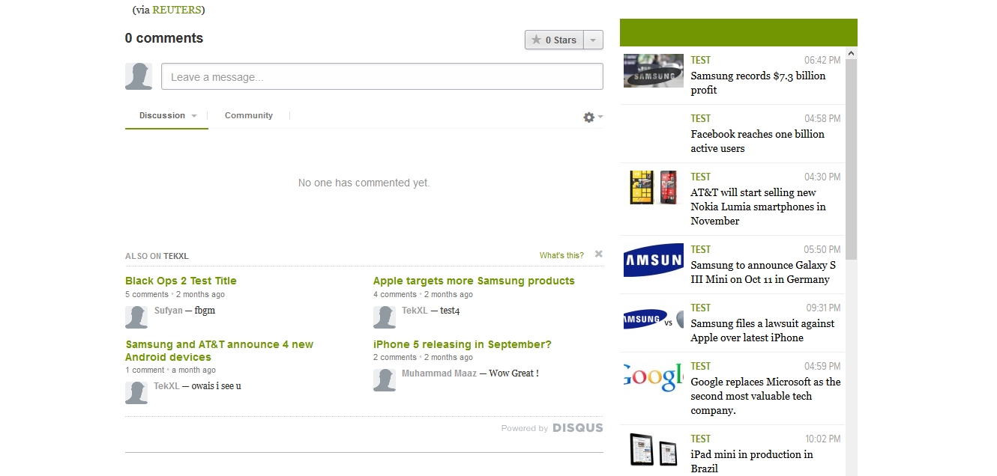Viewport: 997px width, 476px height.
Task: Click your avatar beside the message box
Action: click(x=139, y=76)
